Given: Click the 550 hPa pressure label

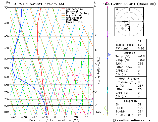Looking at the screenshot, I should 7,68.
